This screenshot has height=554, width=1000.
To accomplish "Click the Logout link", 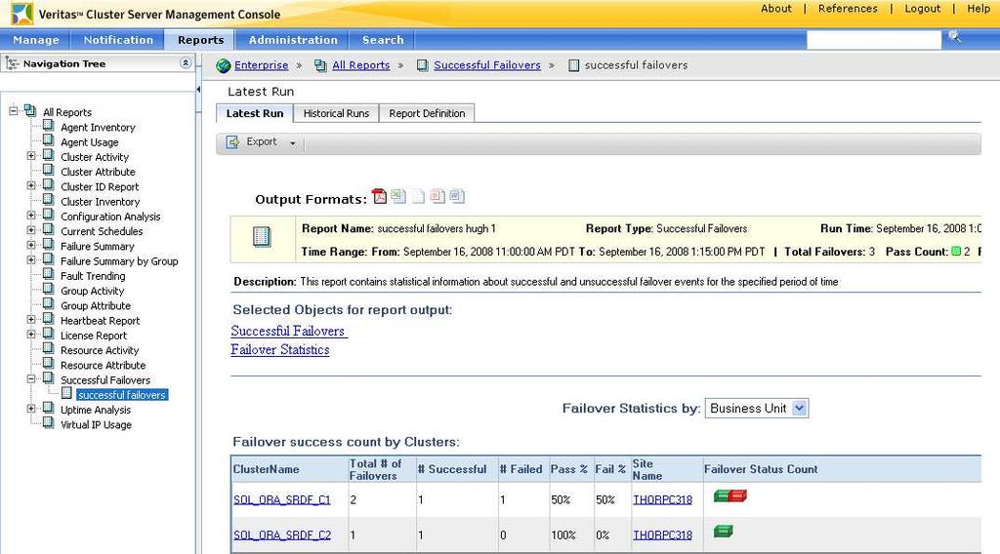I will coord(922,8).
